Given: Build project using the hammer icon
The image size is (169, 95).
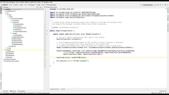Looking at the screenshot, I should [140, 5].
